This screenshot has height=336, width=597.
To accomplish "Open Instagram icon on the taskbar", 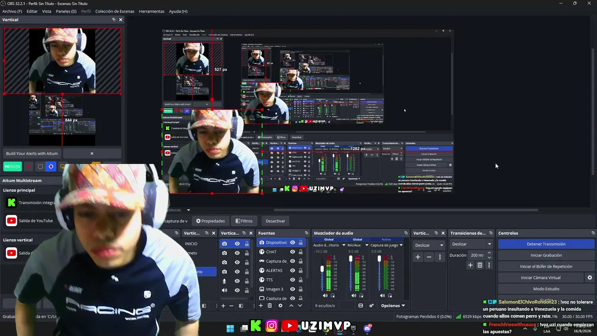I will (x=272, y=326).
